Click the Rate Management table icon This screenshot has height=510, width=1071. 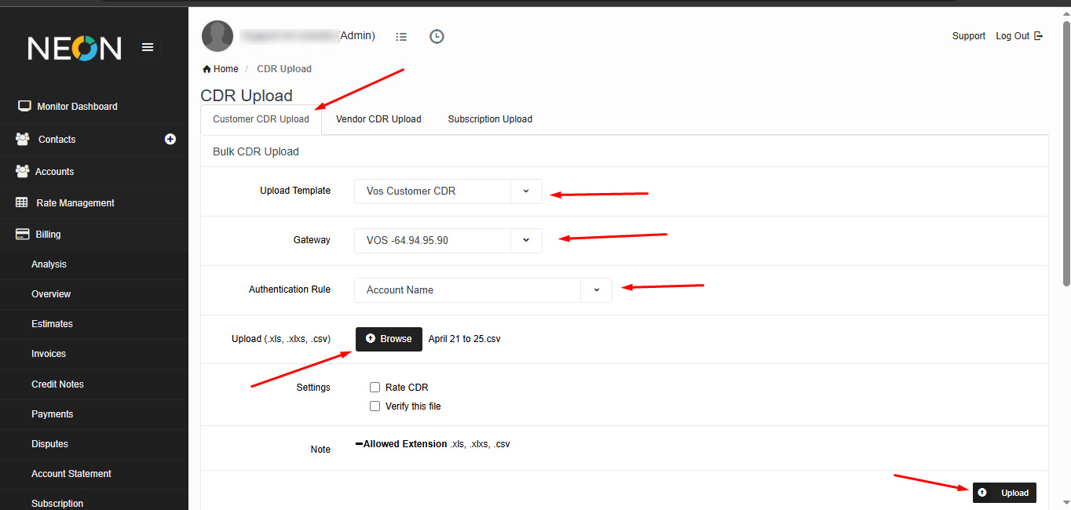click(22, 202)
